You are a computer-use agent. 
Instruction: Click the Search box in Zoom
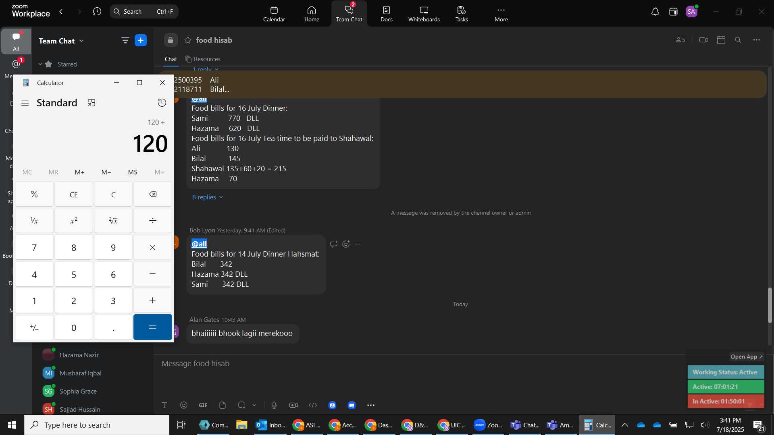144,12
